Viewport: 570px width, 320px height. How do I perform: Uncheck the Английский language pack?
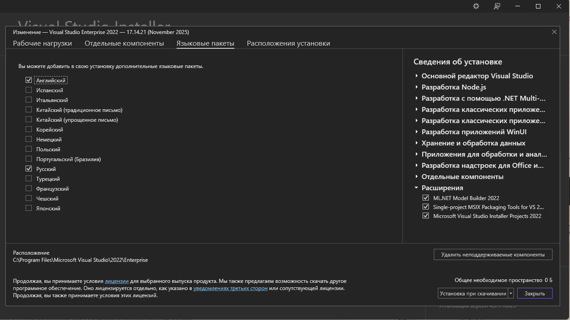29,80
